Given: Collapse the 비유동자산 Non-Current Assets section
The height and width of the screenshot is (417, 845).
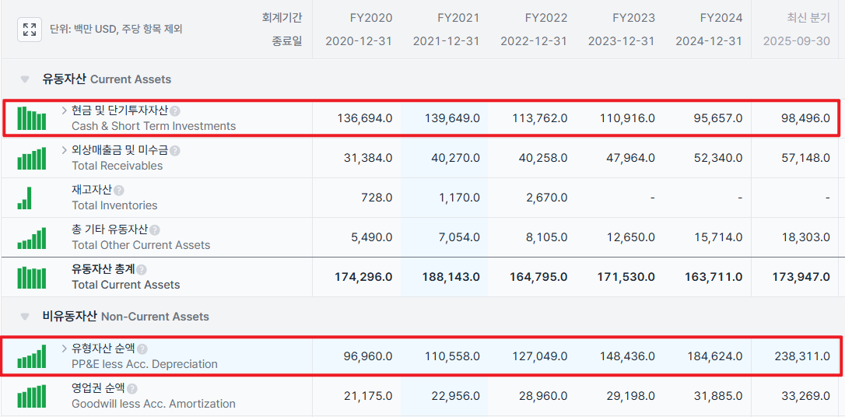Looking at the screenshot, I should pyautogui.click(x=25, y=317).
